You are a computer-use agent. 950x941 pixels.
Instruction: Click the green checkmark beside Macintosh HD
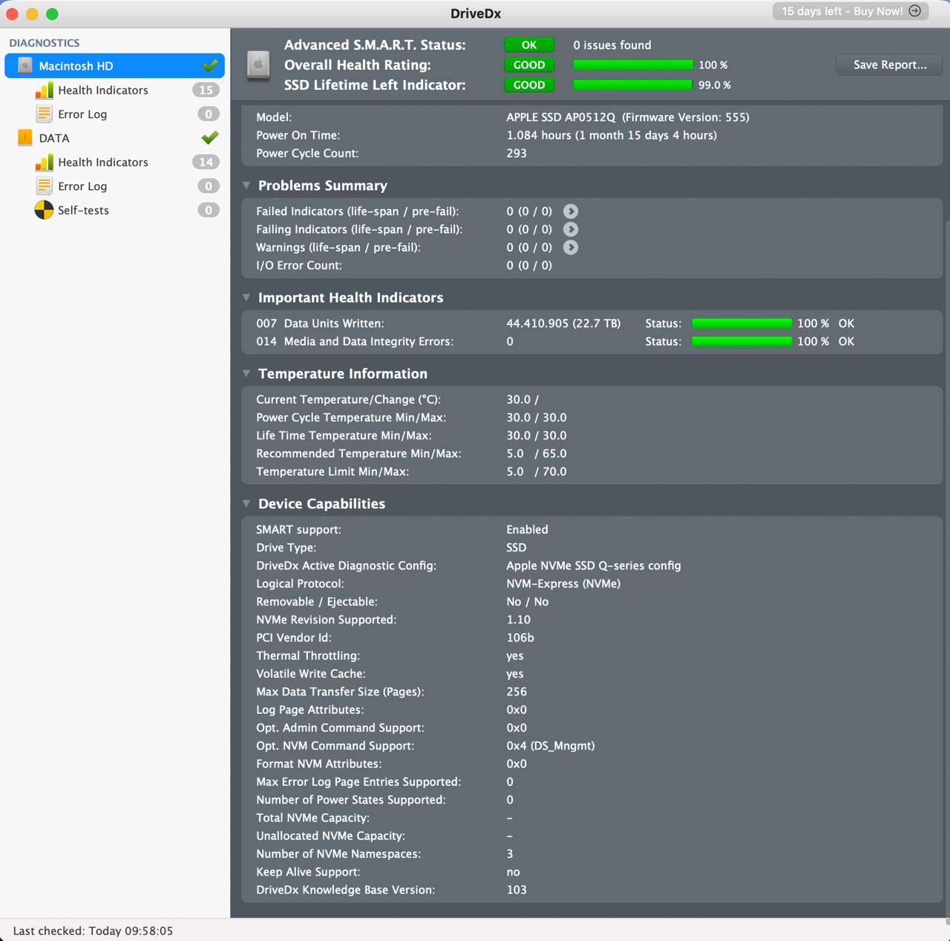tap(210, 65)
